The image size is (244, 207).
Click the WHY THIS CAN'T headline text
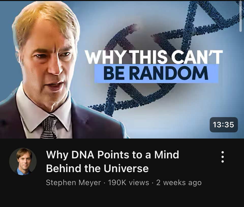pyautogui.click(x=154, y=57)
